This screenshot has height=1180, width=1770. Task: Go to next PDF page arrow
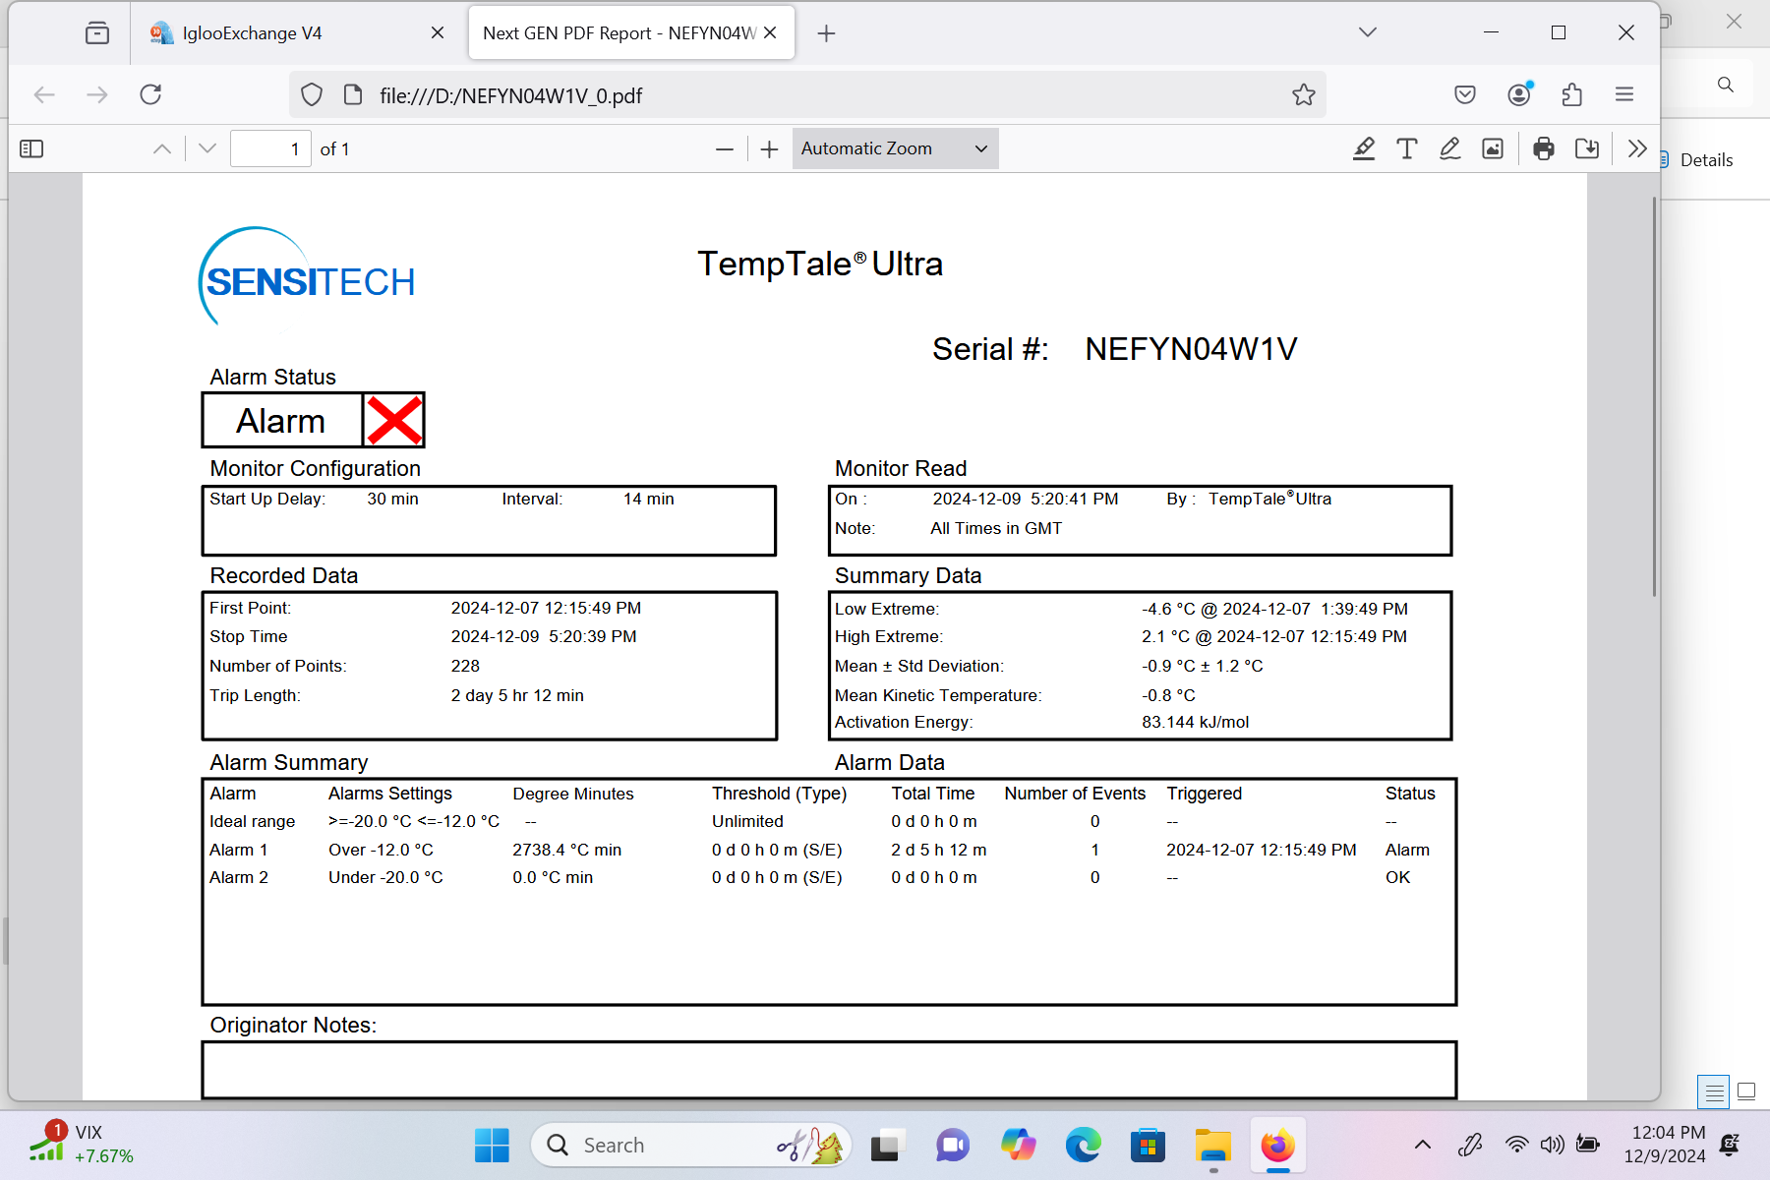(x=206, y=148)
